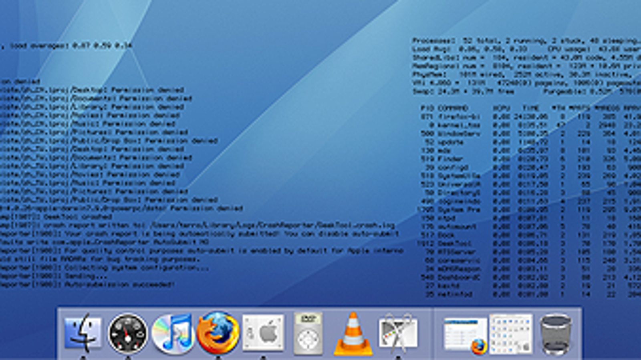This screenshot has width=641, height=360.
Task: Click the 'GeekTool crashed' log line
Action: [x=56, y=217]
